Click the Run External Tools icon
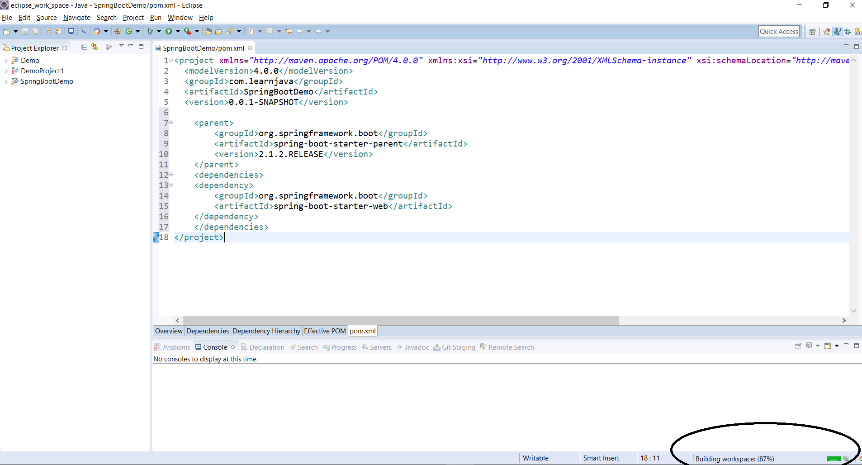The image size is (862, 465). click(188, 31)
